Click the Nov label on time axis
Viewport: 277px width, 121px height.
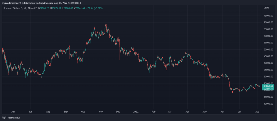101,111
